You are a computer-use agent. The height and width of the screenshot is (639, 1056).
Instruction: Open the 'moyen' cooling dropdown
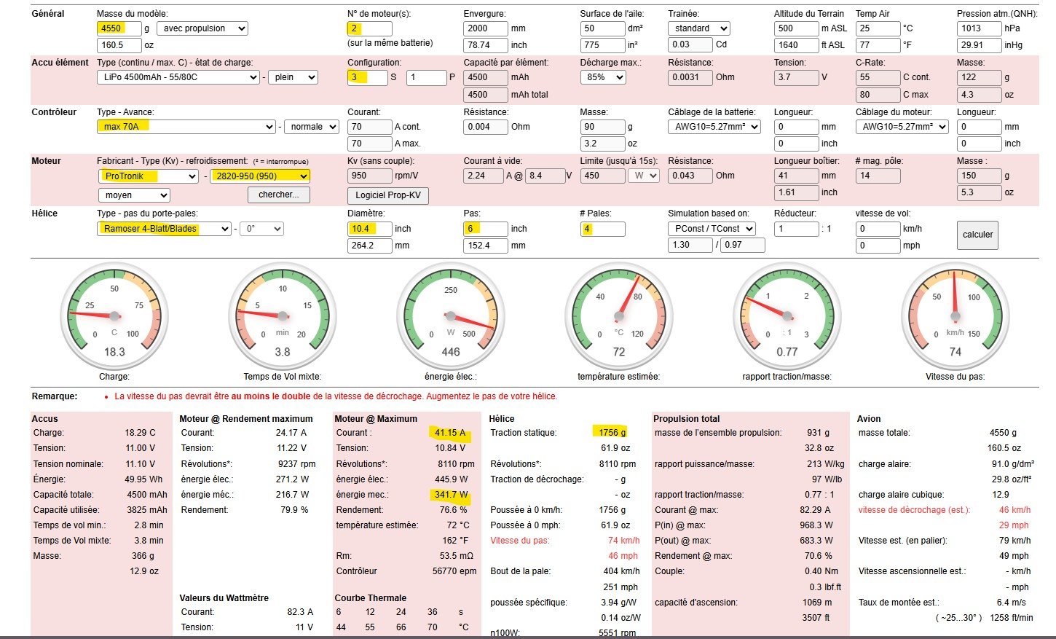tap(133, 195)
